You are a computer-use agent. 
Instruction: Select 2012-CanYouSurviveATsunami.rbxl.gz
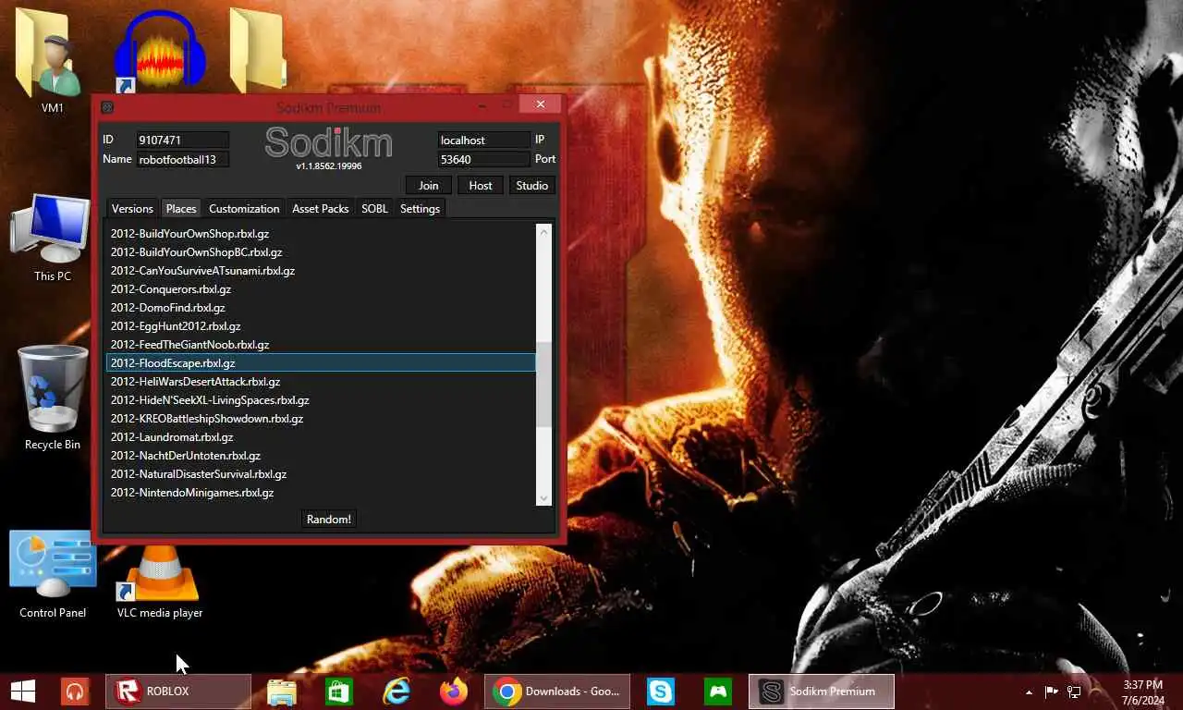[x=321, y=271]
